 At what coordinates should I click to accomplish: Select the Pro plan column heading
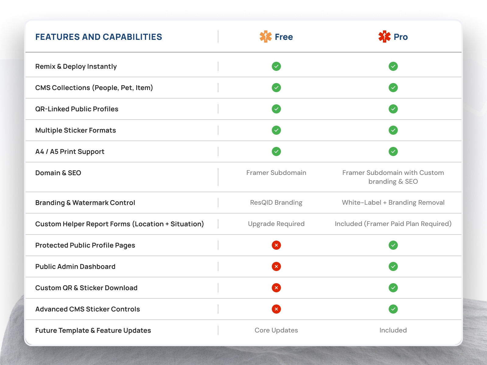pos(401,37)
